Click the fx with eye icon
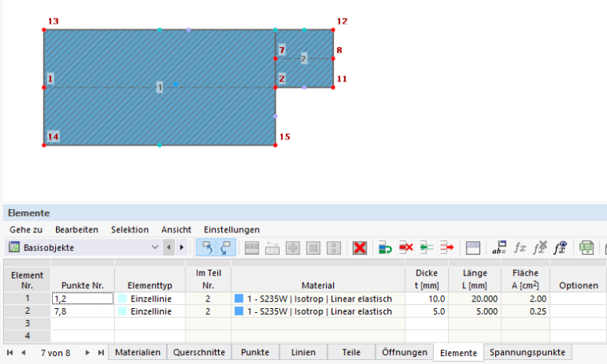 pos(560,247)
